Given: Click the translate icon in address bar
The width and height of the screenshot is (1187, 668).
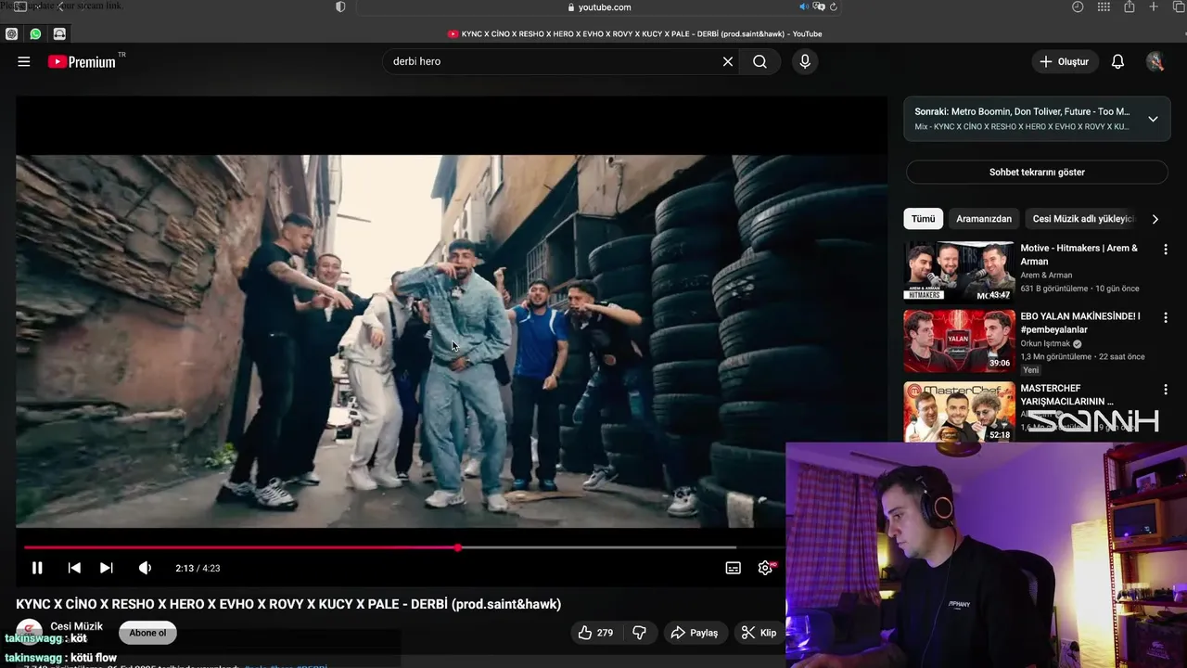Looking at the screenshot, I should click(818, 6).
